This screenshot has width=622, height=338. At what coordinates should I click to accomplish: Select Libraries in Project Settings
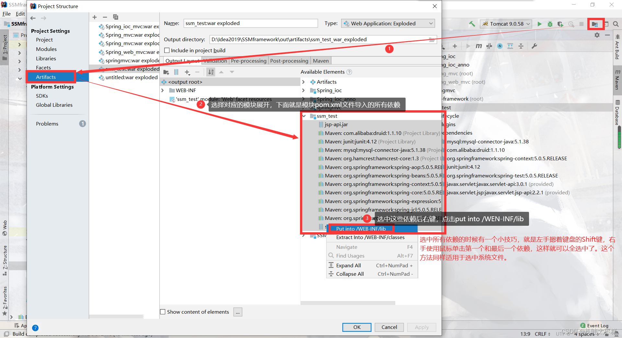[46, 58]
